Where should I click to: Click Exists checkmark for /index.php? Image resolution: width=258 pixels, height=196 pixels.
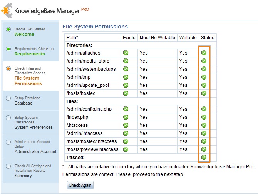(126, 117)
